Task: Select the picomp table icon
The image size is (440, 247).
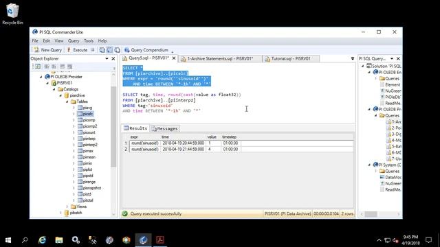Action: pyautogui.click(x=80, y=120)
